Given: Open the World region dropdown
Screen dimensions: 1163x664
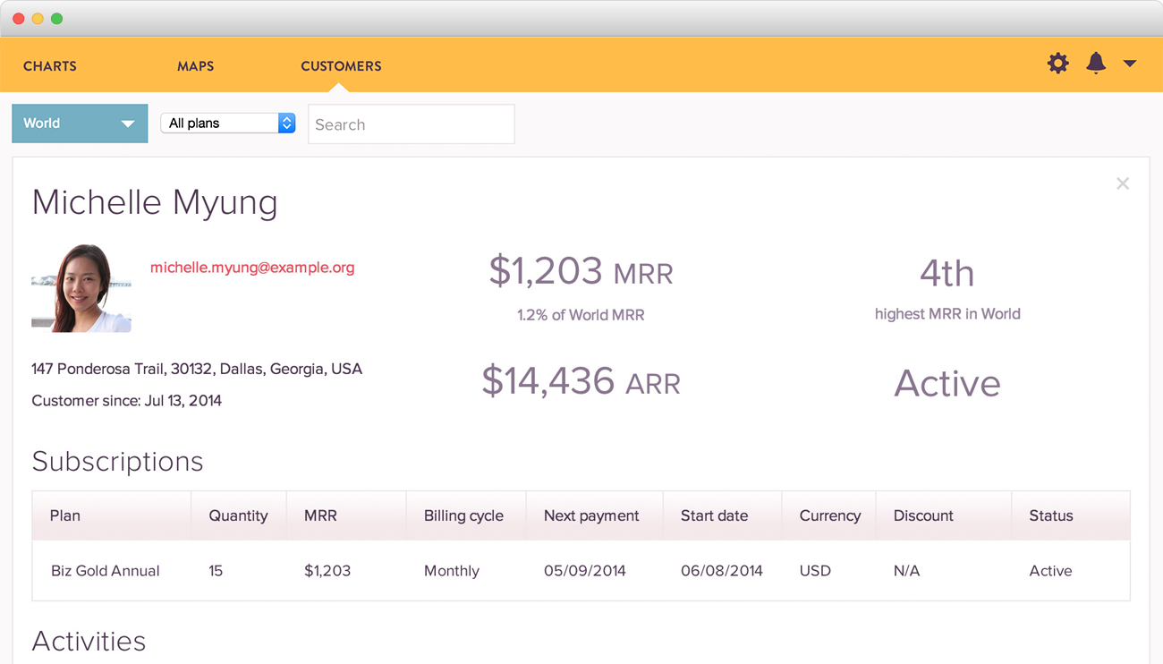Looking at the screenshot, I should [80, 123].
